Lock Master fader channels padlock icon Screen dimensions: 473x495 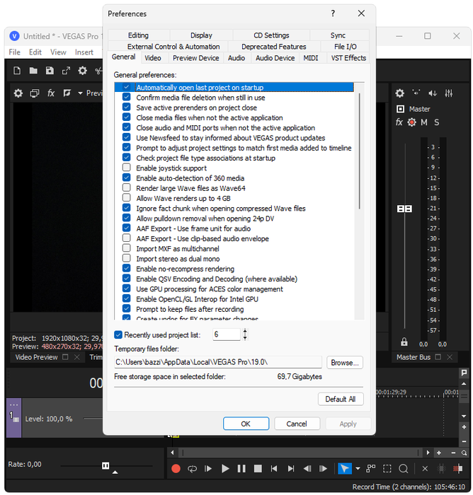click(x=404, y=342)
